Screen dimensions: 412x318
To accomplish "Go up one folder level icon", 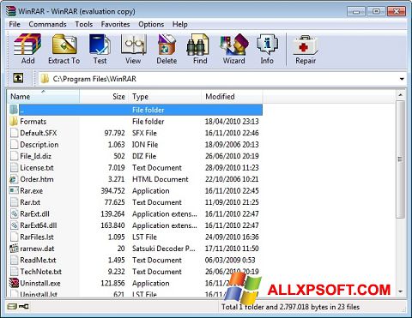I will coord(18,78).
